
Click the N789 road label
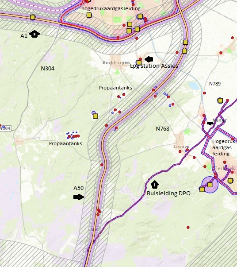pos(215,84)
